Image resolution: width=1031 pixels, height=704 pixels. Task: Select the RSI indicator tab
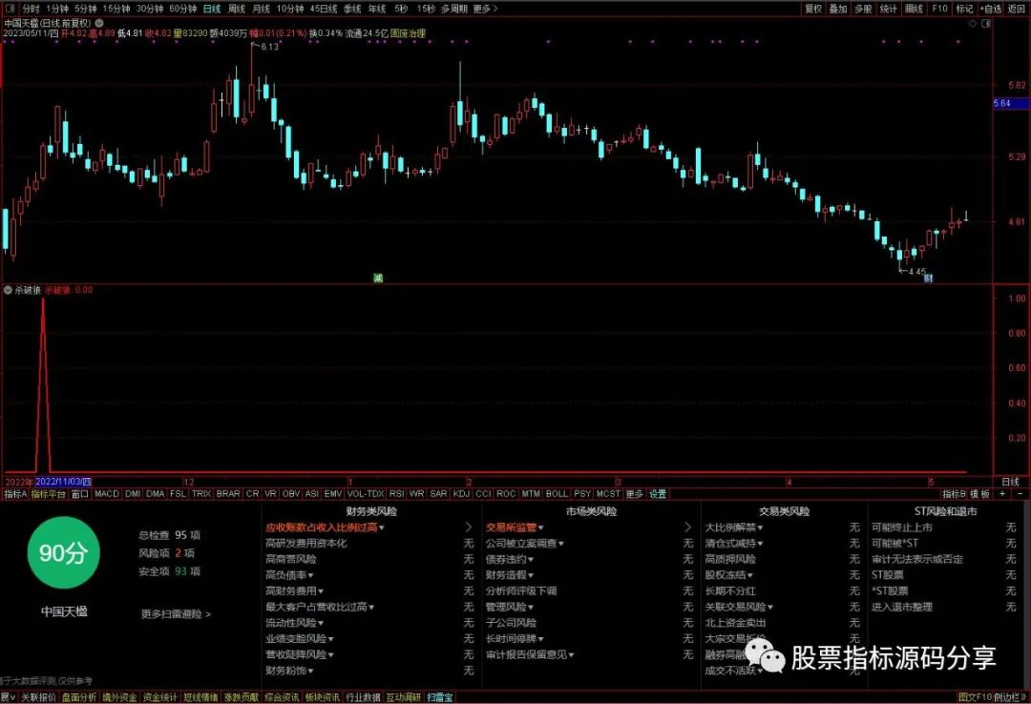[396, 493]
